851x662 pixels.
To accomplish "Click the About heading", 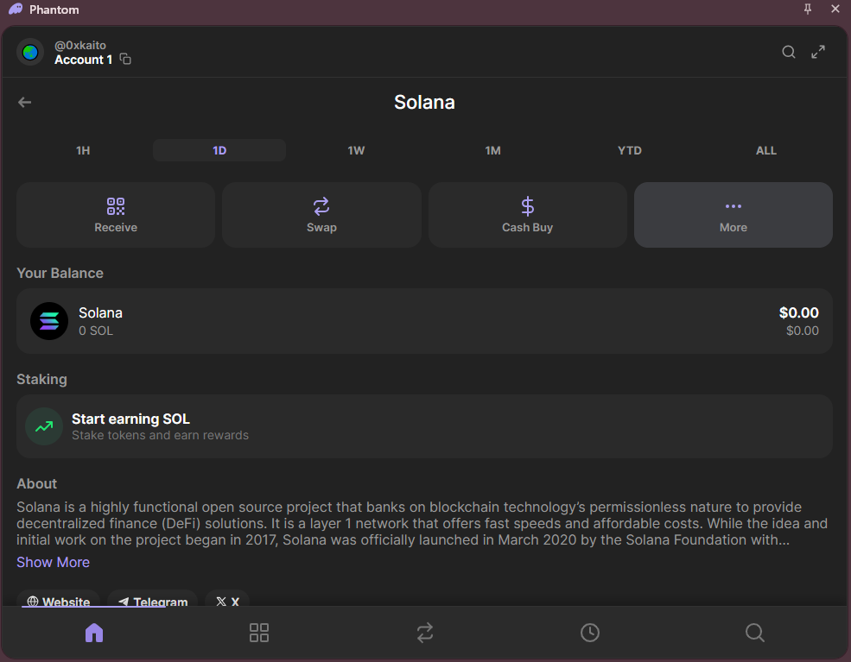I will click(x=36, y=483).
